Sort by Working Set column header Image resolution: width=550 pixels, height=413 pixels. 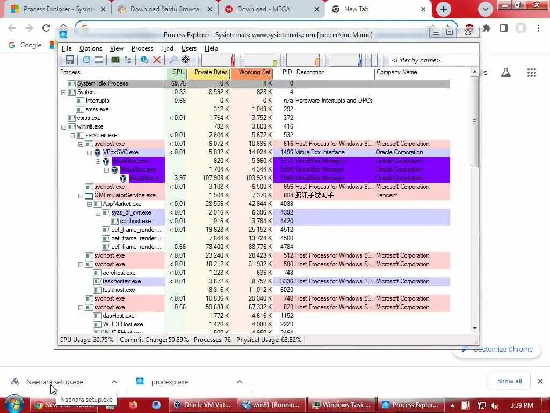tap(252, 73)
